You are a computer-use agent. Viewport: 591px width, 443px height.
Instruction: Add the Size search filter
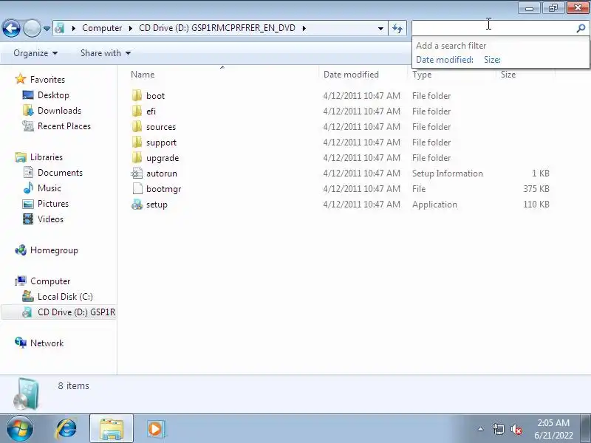(x=492, y=60)
